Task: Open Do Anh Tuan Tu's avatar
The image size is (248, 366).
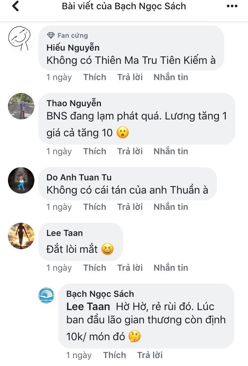Action: 21,180
